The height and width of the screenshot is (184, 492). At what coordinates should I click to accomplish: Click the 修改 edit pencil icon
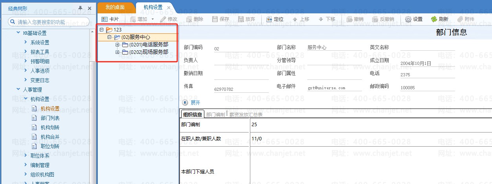point(163,19)
